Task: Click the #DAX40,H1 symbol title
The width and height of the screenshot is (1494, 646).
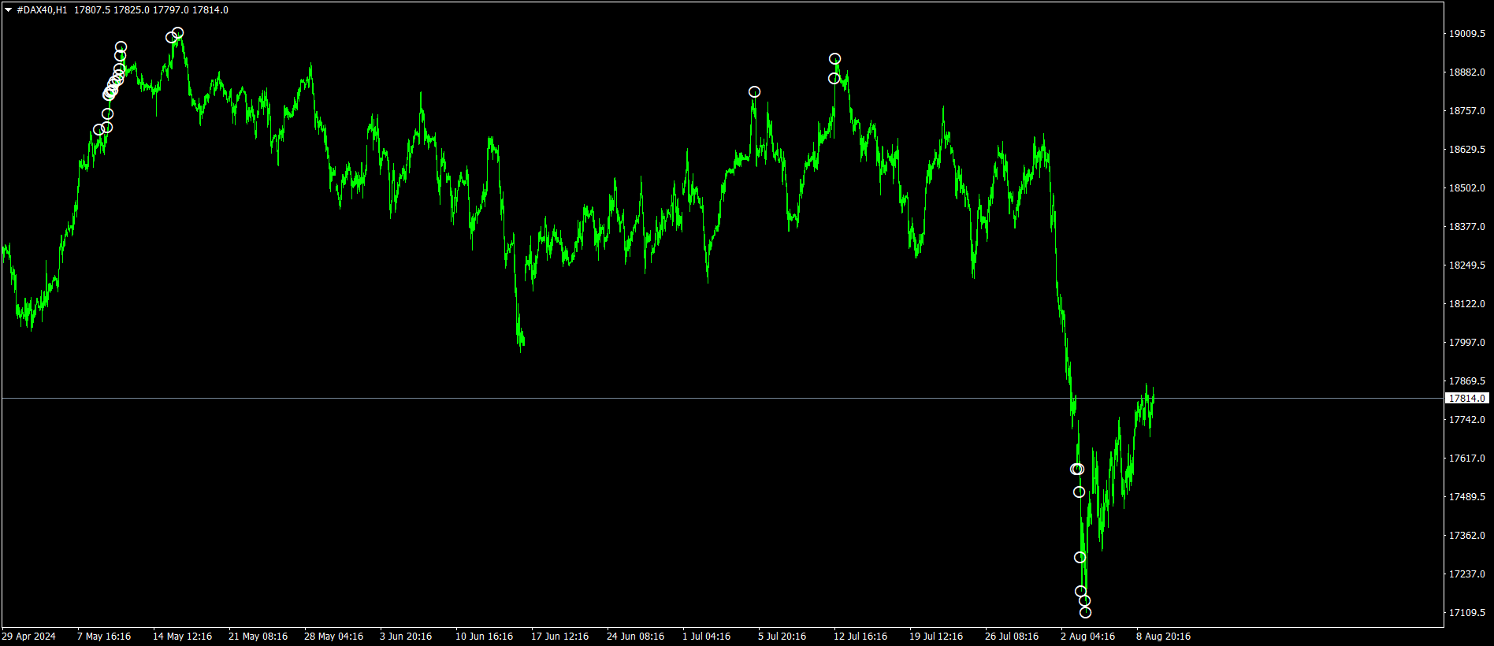Action: pos(42,10)
